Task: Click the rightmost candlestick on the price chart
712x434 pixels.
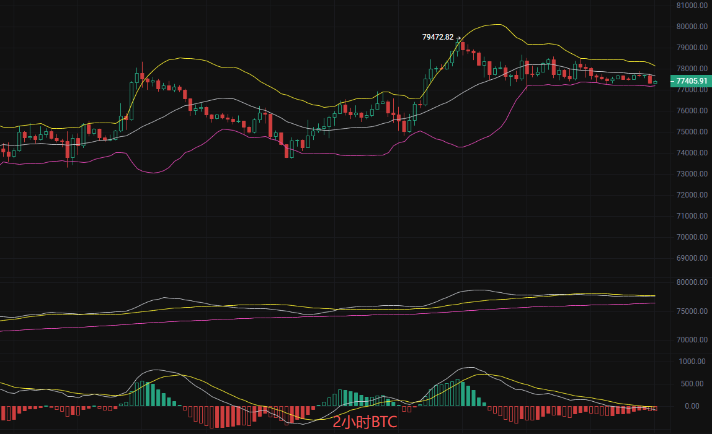Action: [655, 82]
